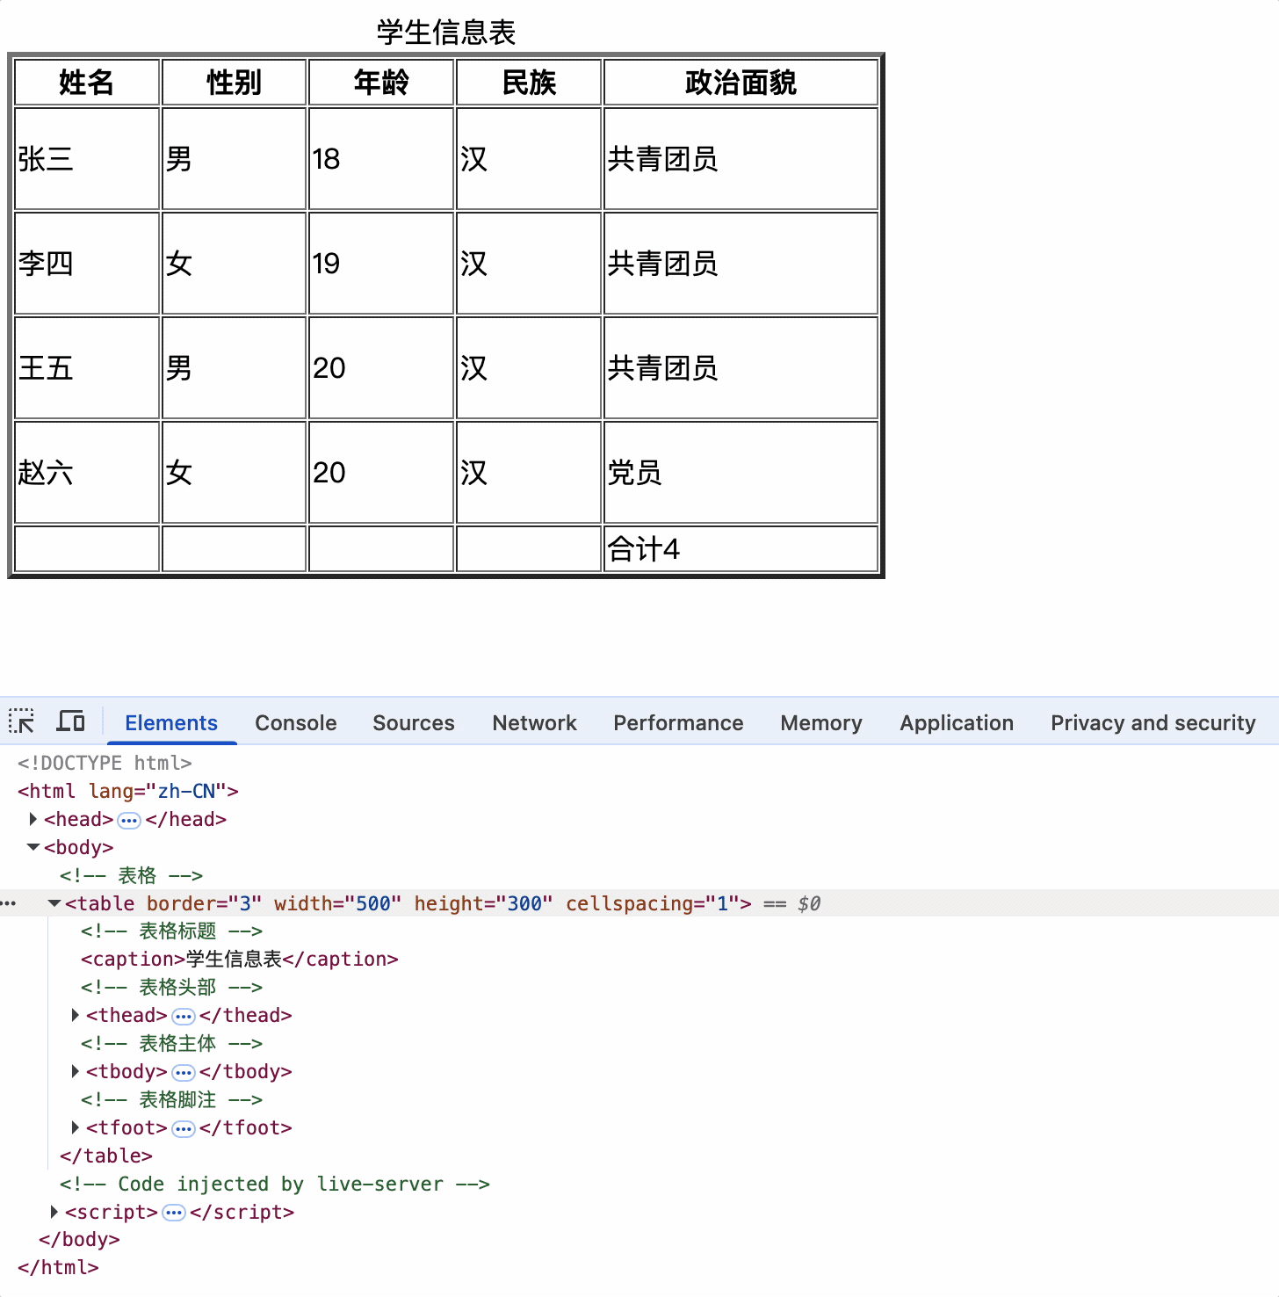Select the <!DOCTYPE html> line

[x=105, y=763]
